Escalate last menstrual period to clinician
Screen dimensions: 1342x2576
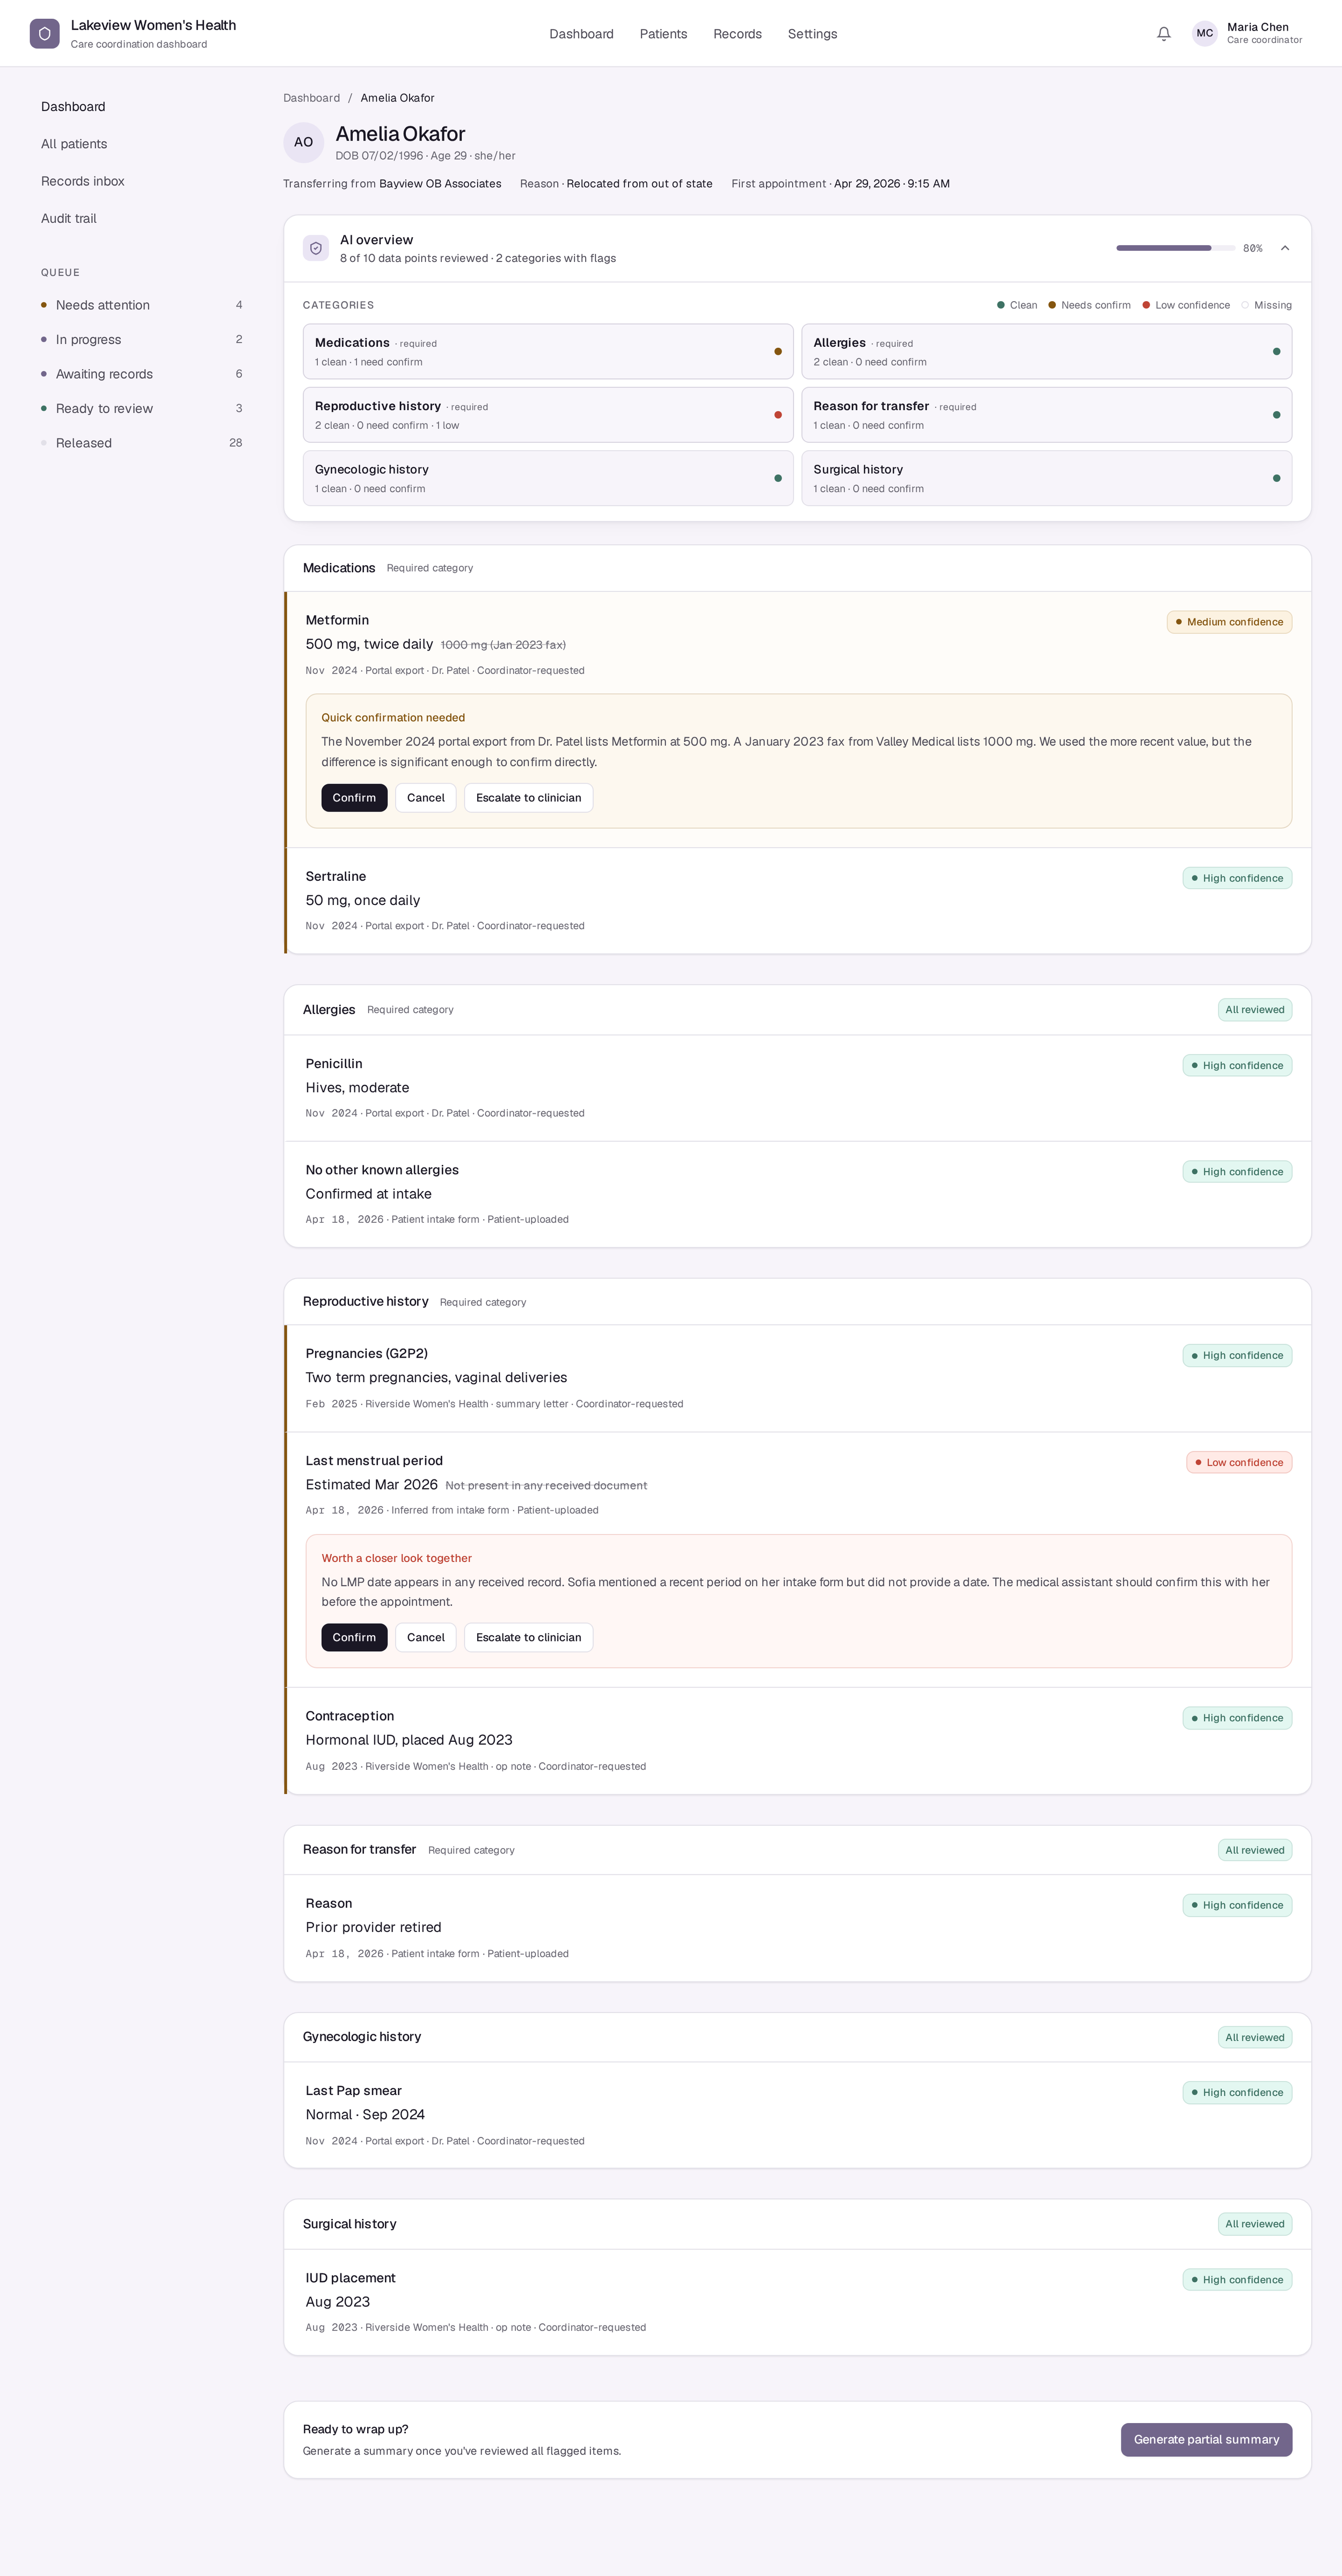pos(529,1637)
